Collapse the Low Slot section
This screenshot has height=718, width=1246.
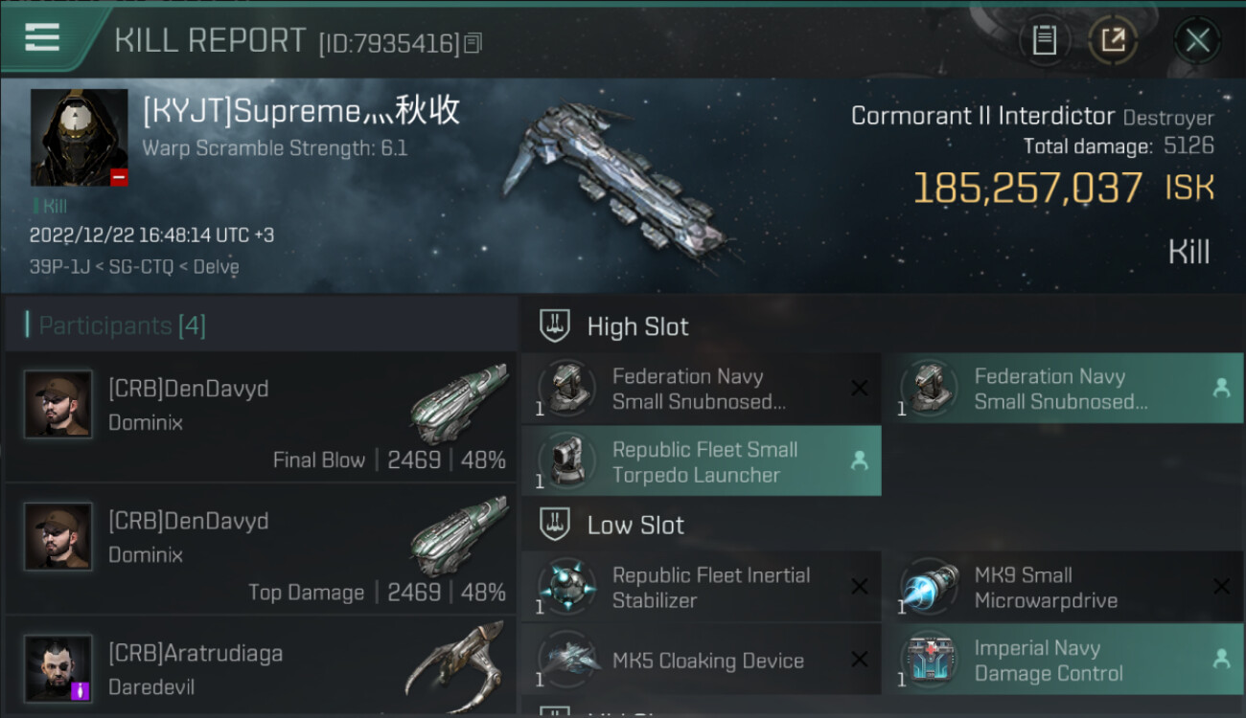click(x=635, y=525)
